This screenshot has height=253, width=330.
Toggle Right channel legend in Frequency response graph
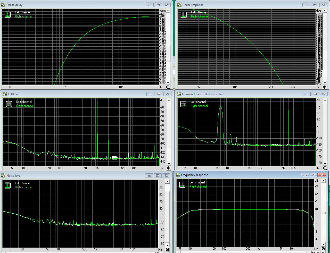point(198,187)
